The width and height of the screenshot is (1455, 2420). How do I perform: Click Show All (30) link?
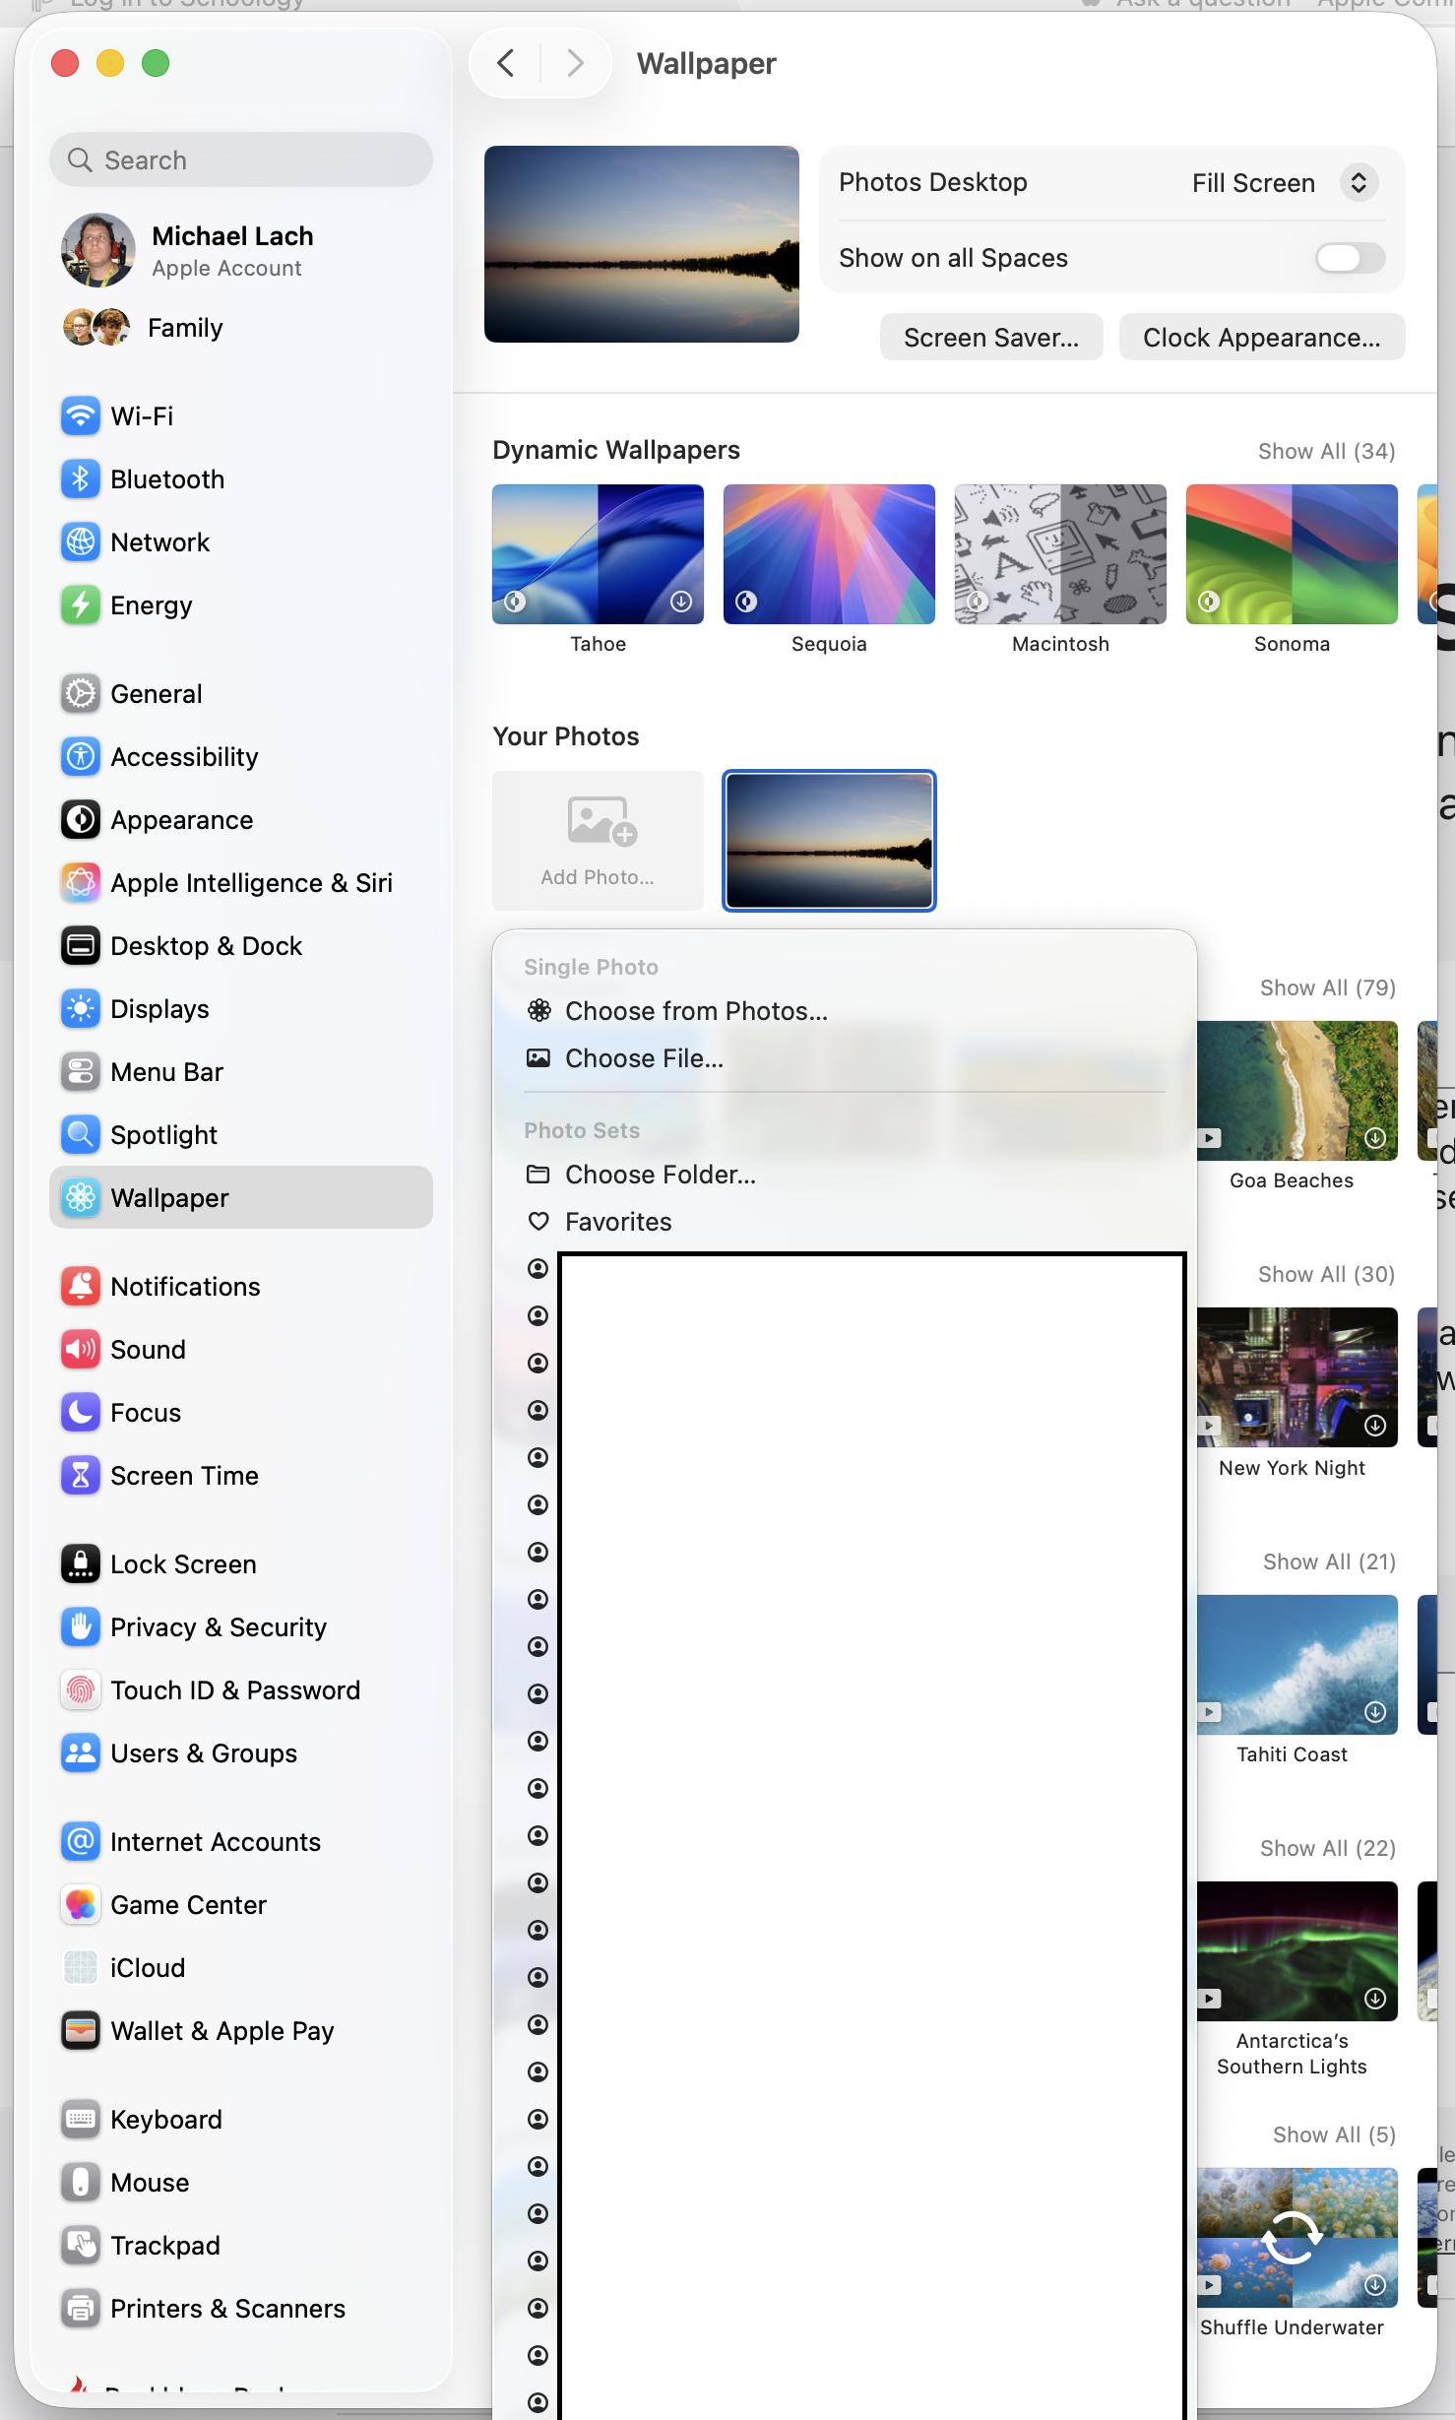tap(1326, 1274)
